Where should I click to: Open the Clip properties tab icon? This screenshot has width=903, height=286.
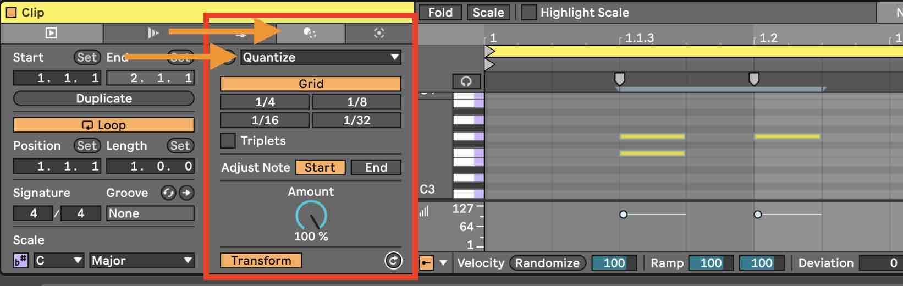click(51, 33)
